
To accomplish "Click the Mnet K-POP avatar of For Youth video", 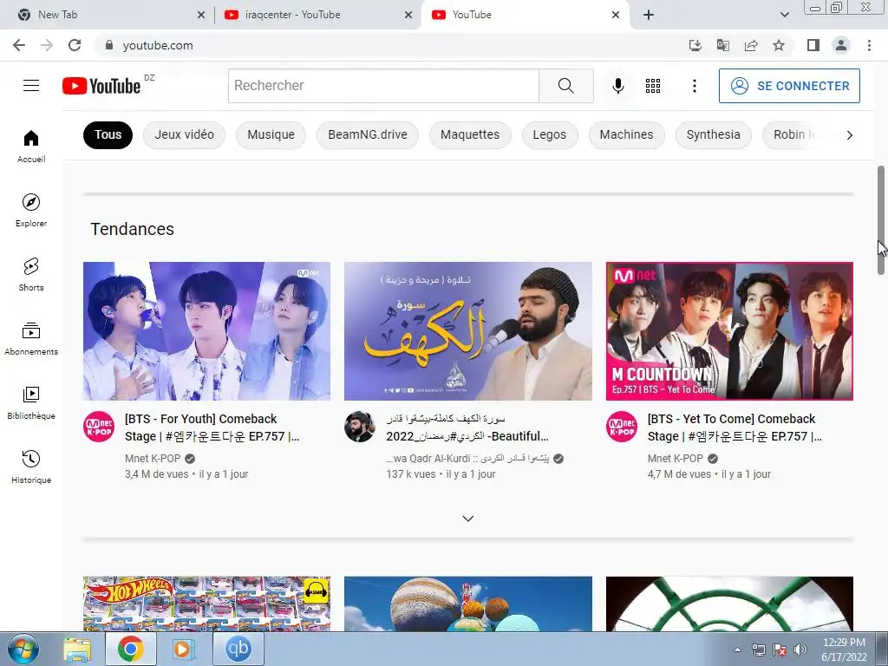I will coord(99,427).
